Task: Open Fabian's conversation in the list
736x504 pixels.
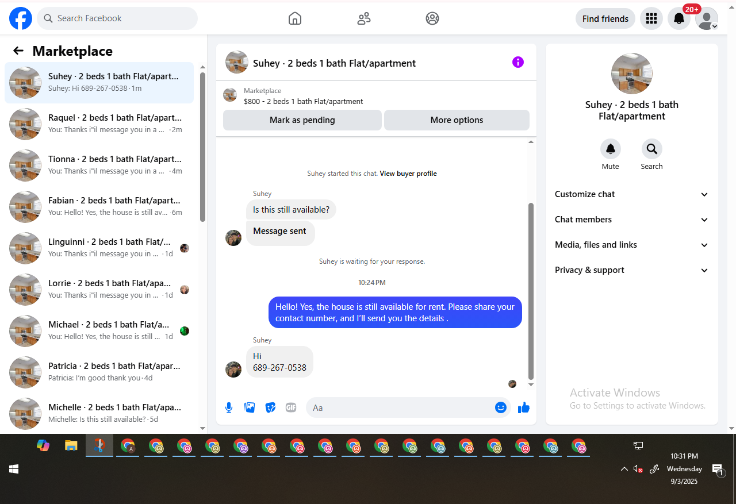Action: pos(99,207)
